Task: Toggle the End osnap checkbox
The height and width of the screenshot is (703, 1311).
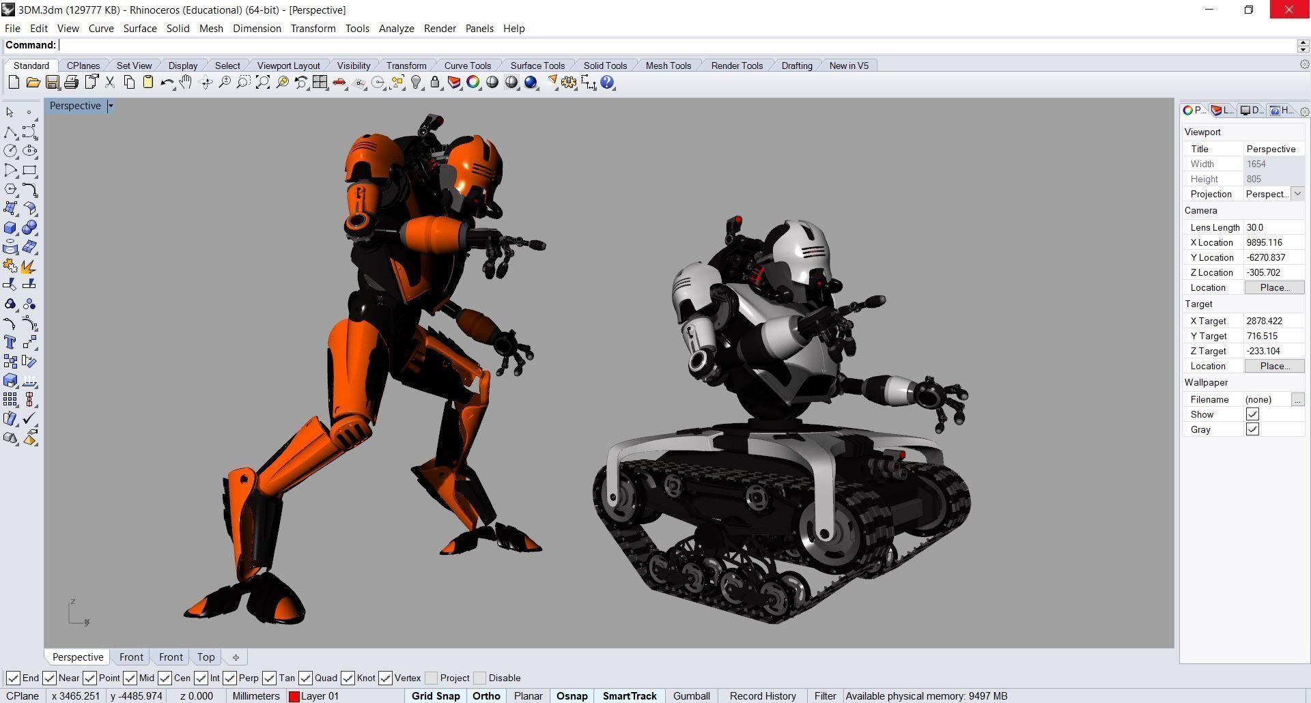Action: (13, 678)
